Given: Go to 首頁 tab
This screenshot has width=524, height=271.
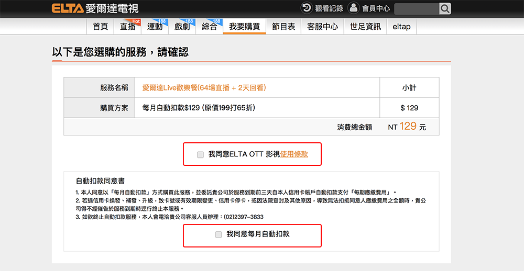Looking at the screenshot, I should pos(100,27).
